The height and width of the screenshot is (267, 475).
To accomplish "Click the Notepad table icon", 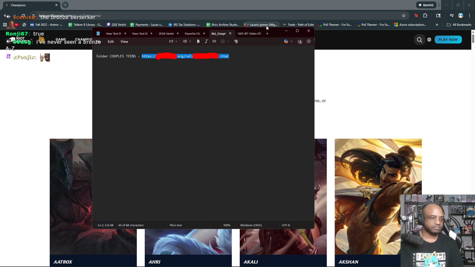I will point(223,41).
